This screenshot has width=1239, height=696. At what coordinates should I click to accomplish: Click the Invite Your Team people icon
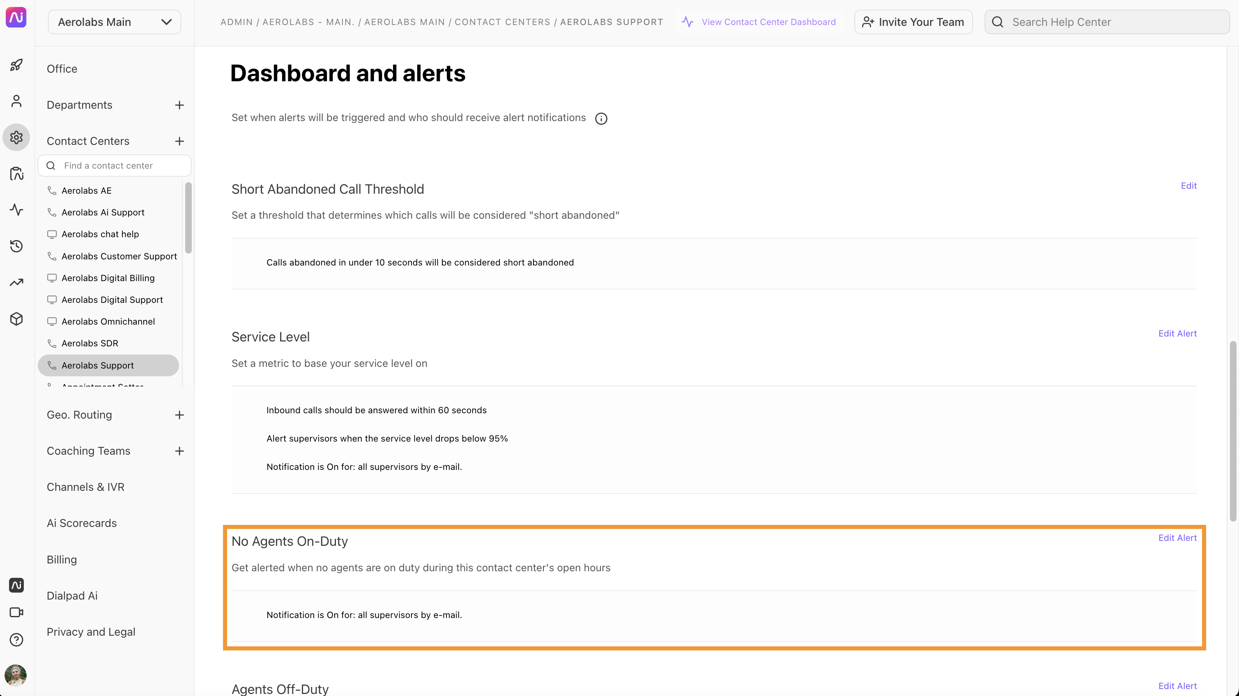click(x=868, y=21)
